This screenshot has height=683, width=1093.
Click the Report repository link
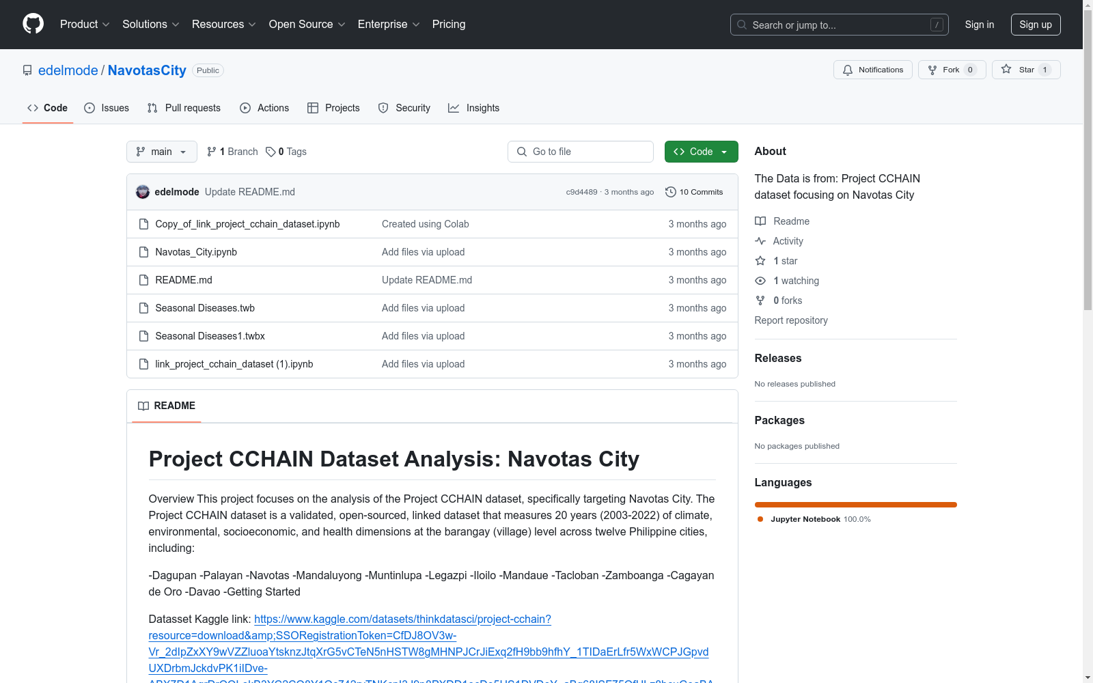click(x=791, y=320)
